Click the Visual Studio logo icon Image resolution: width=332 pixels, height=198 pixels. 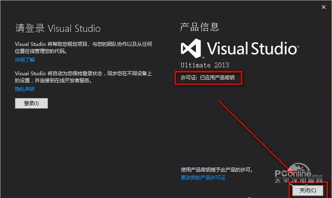click(x=191, y=48)
